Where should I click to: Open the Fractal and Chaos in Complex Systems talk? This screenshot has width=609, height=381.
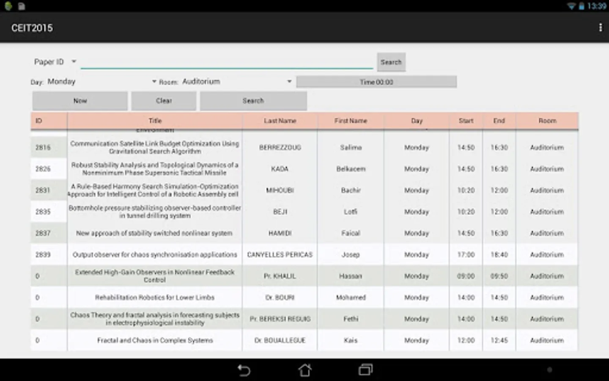[155, 340]
